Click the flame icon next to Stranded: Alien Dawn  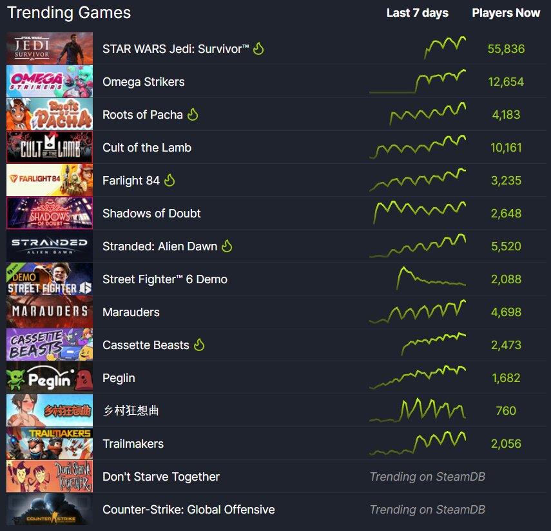tap(227, 246)
